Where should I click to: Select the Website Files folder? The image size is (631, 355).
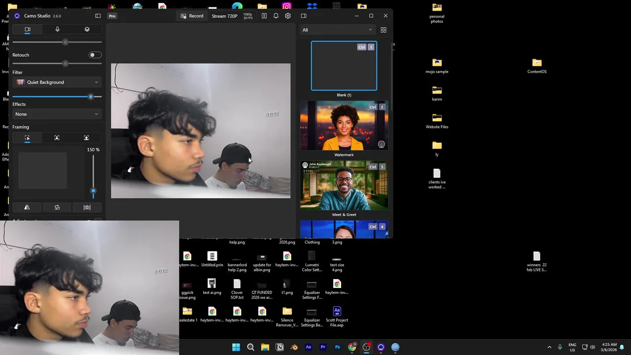[x=437, y=121]
